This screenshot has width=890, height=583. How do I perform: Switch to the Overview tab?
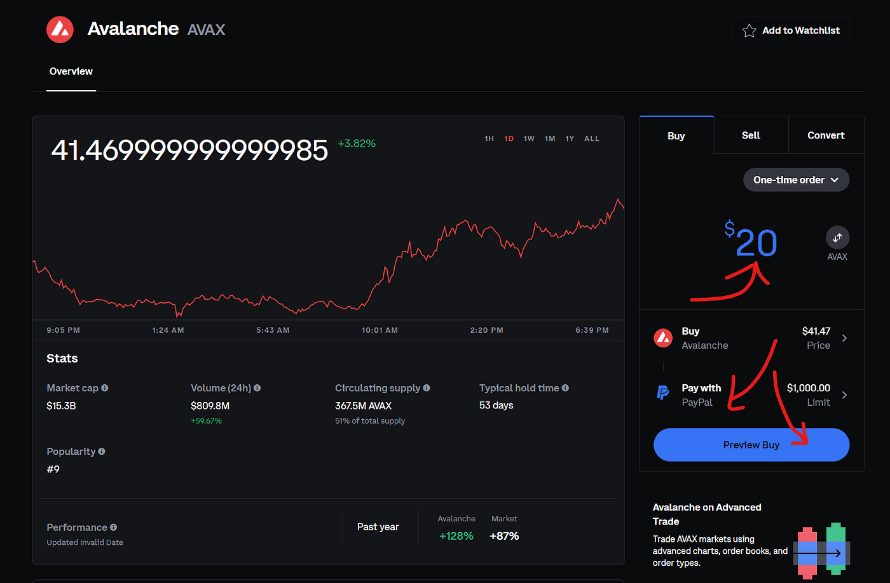[71, 72]
